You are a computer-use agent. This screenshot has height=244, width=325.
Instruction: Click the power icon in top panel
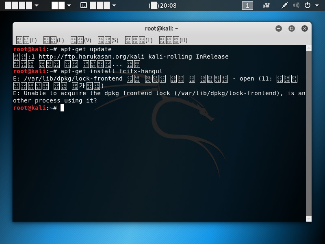click(308, 5)
